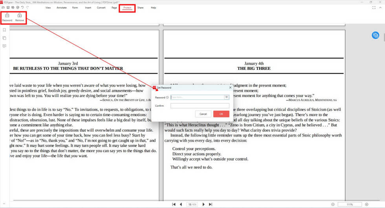Viewport: 385px width, 208px height.
Task: Open the Insert tab
Action: pyautogui.click(x=88, y=7)
